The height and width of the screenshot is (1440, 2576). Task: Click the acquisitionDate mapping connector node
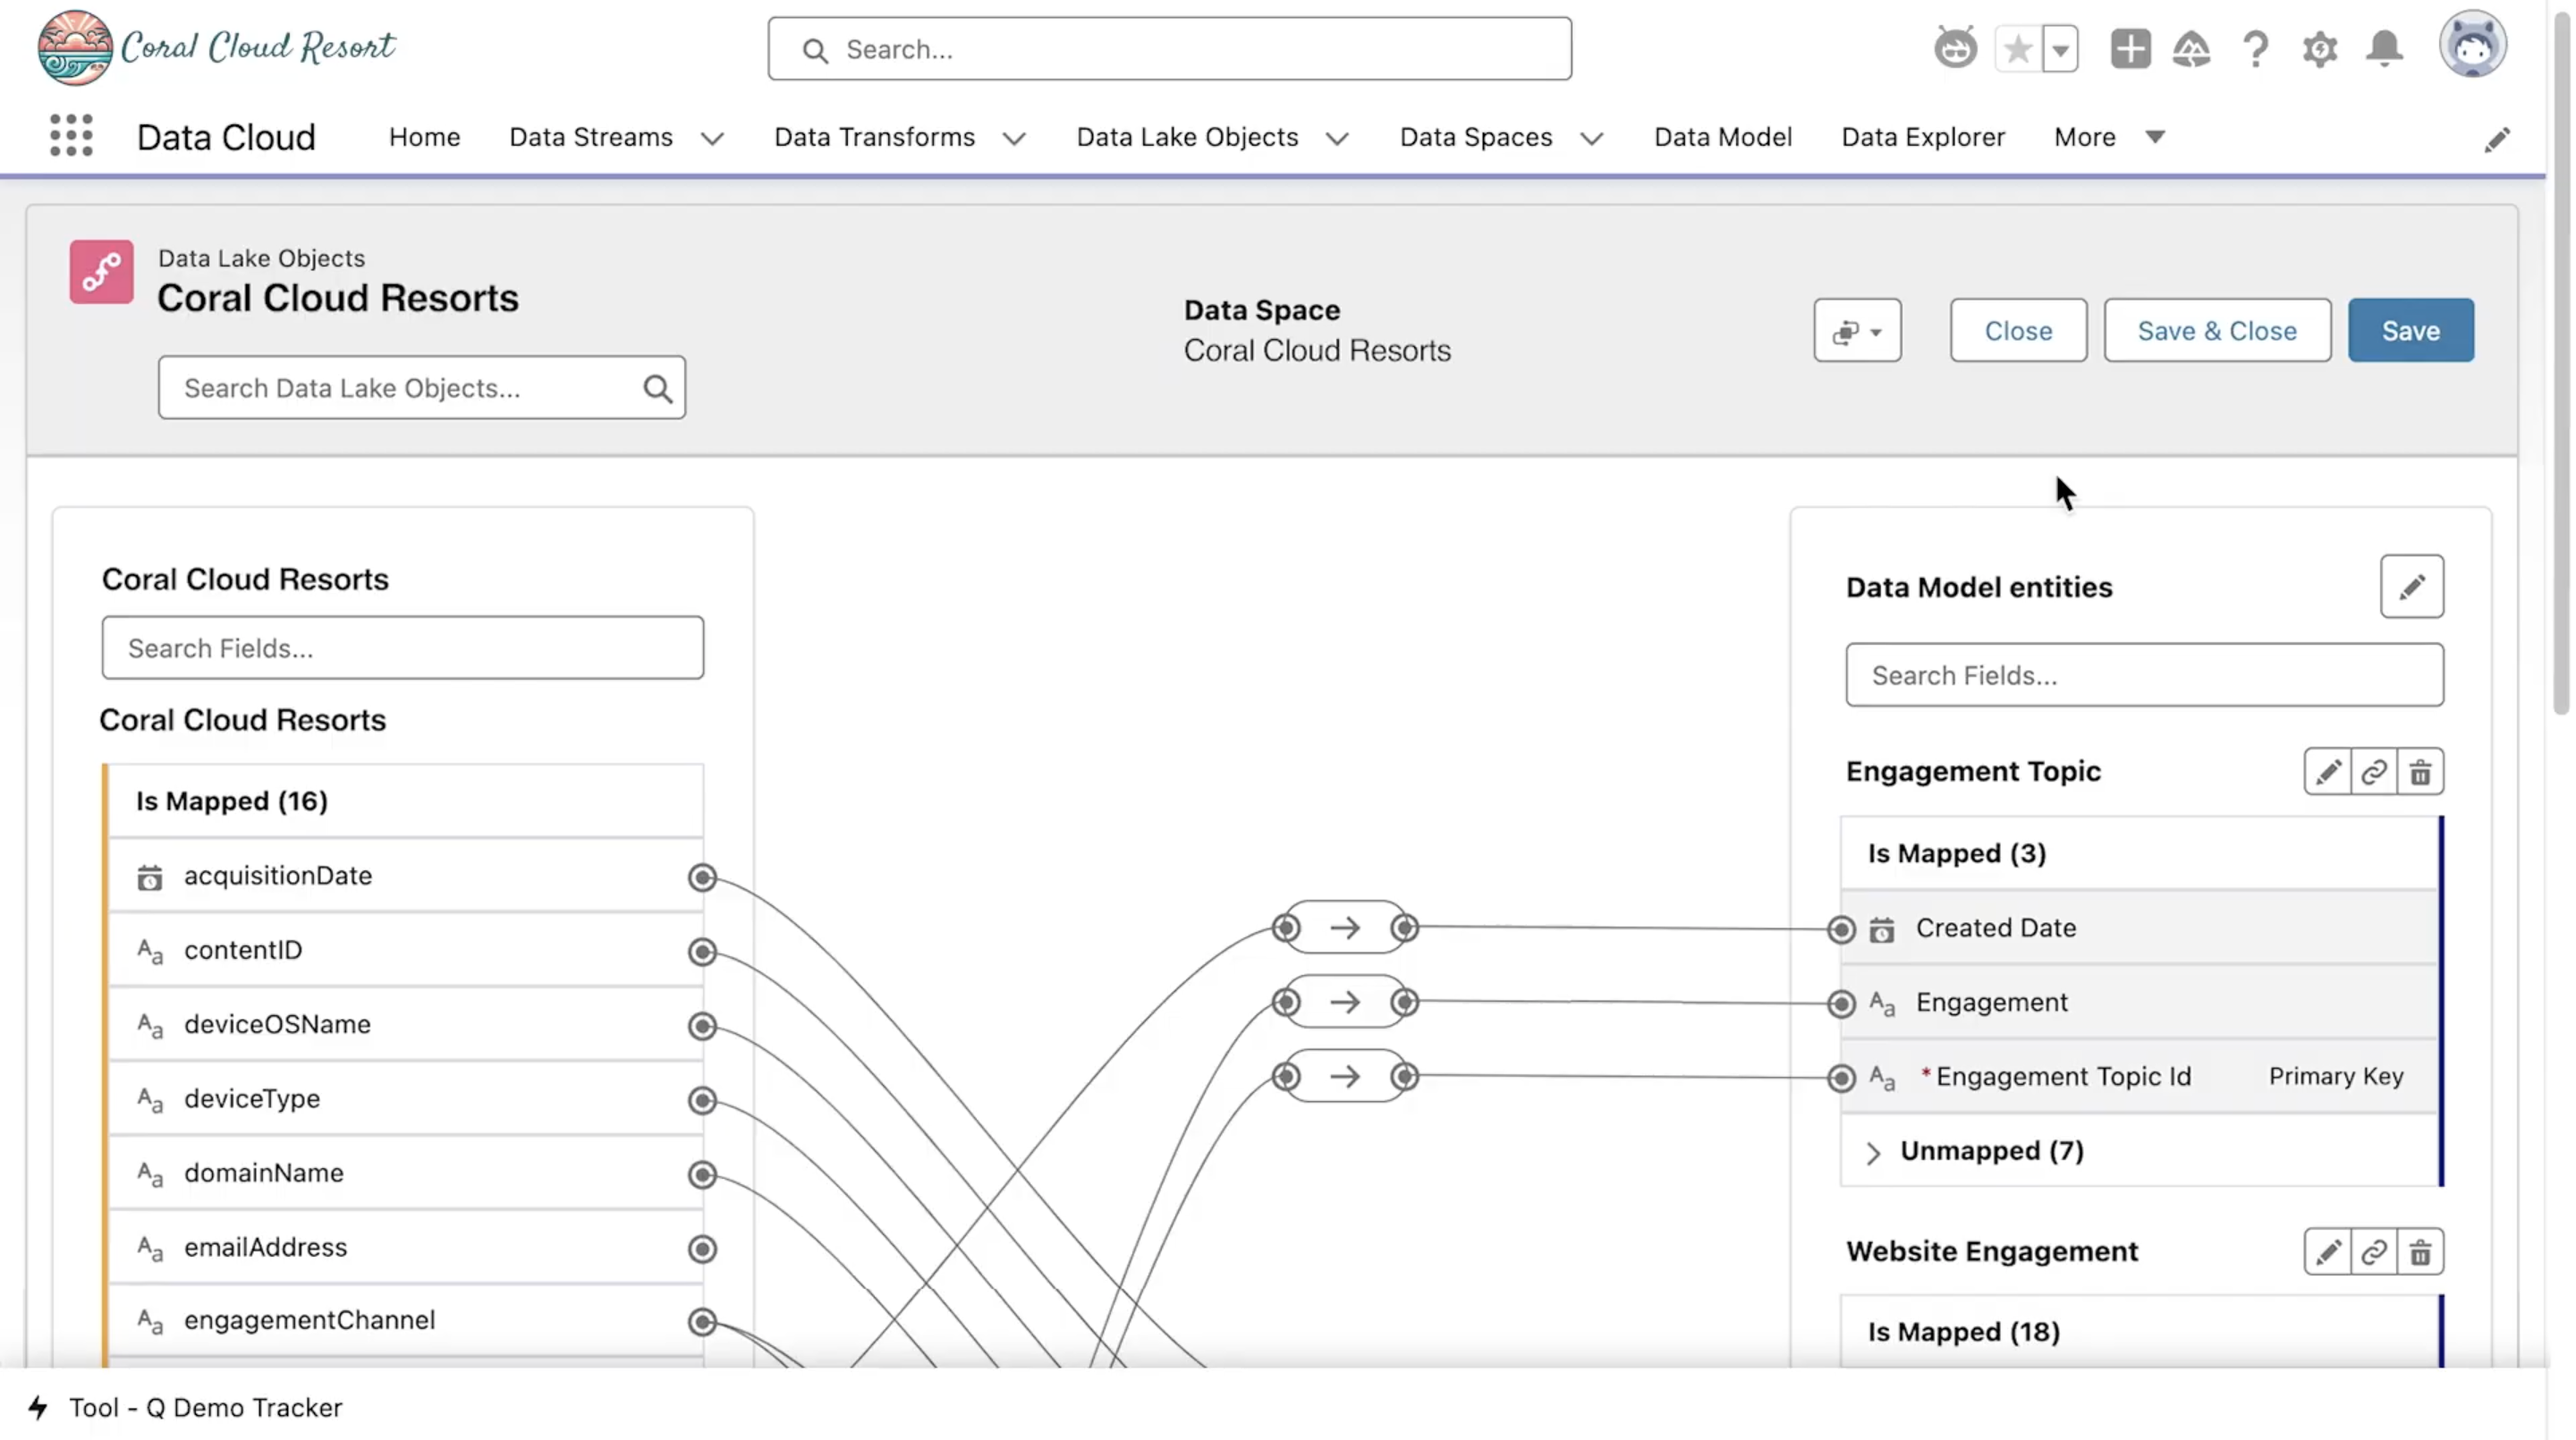pyautogui.click(x=703, y=878)
